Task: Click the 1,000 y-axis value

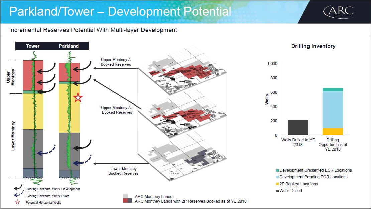Action: [272, 64]
